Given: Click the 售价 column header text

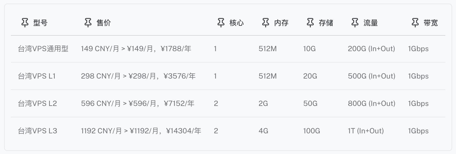Looking at the screenshot, I should click(104, 23).
